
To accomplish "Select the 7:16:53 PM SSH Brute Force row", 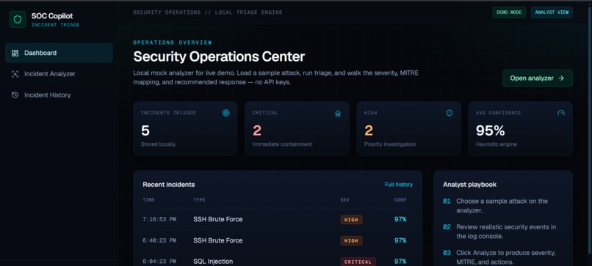I will (x=278, y=219).
